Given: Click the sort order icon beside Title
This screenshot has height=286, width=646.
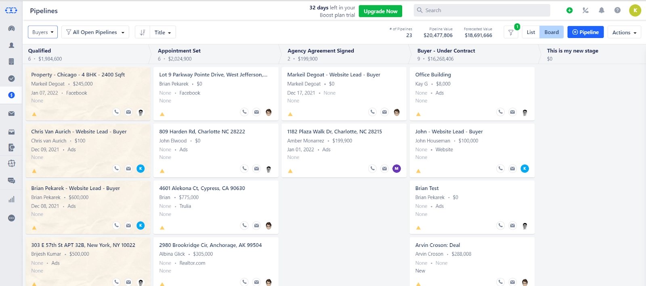Looking at the screenshot, I should coord(143,32).
